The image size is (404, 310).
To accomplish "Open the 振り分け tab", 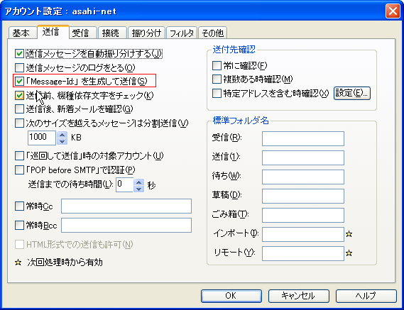I will point(146,33).
